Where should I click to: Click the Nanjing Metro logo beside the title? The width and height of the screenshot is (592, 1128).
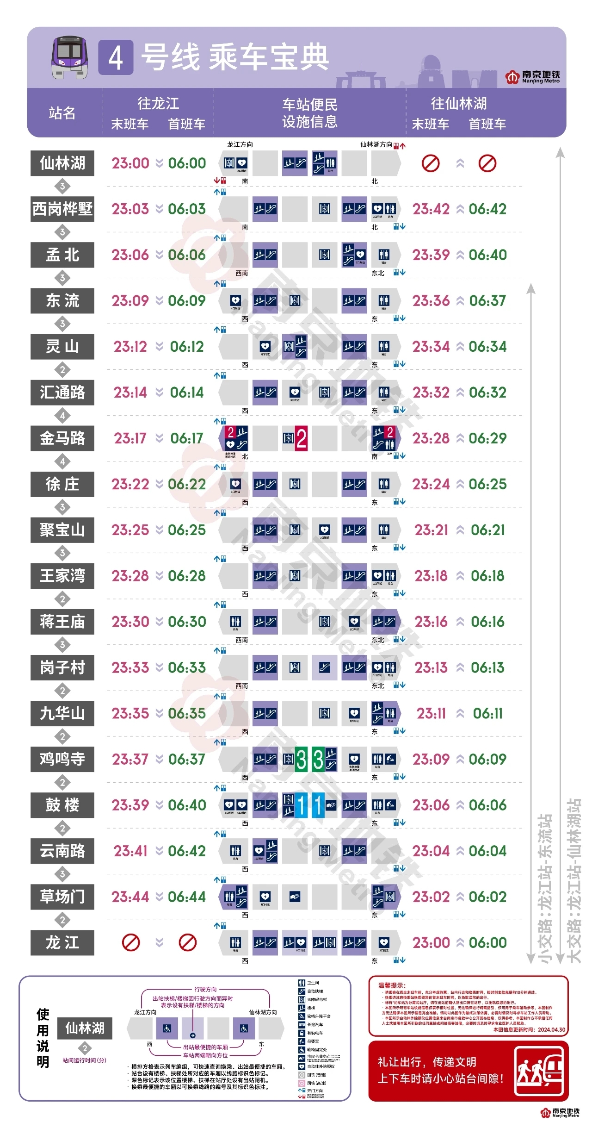coord(532,77)
